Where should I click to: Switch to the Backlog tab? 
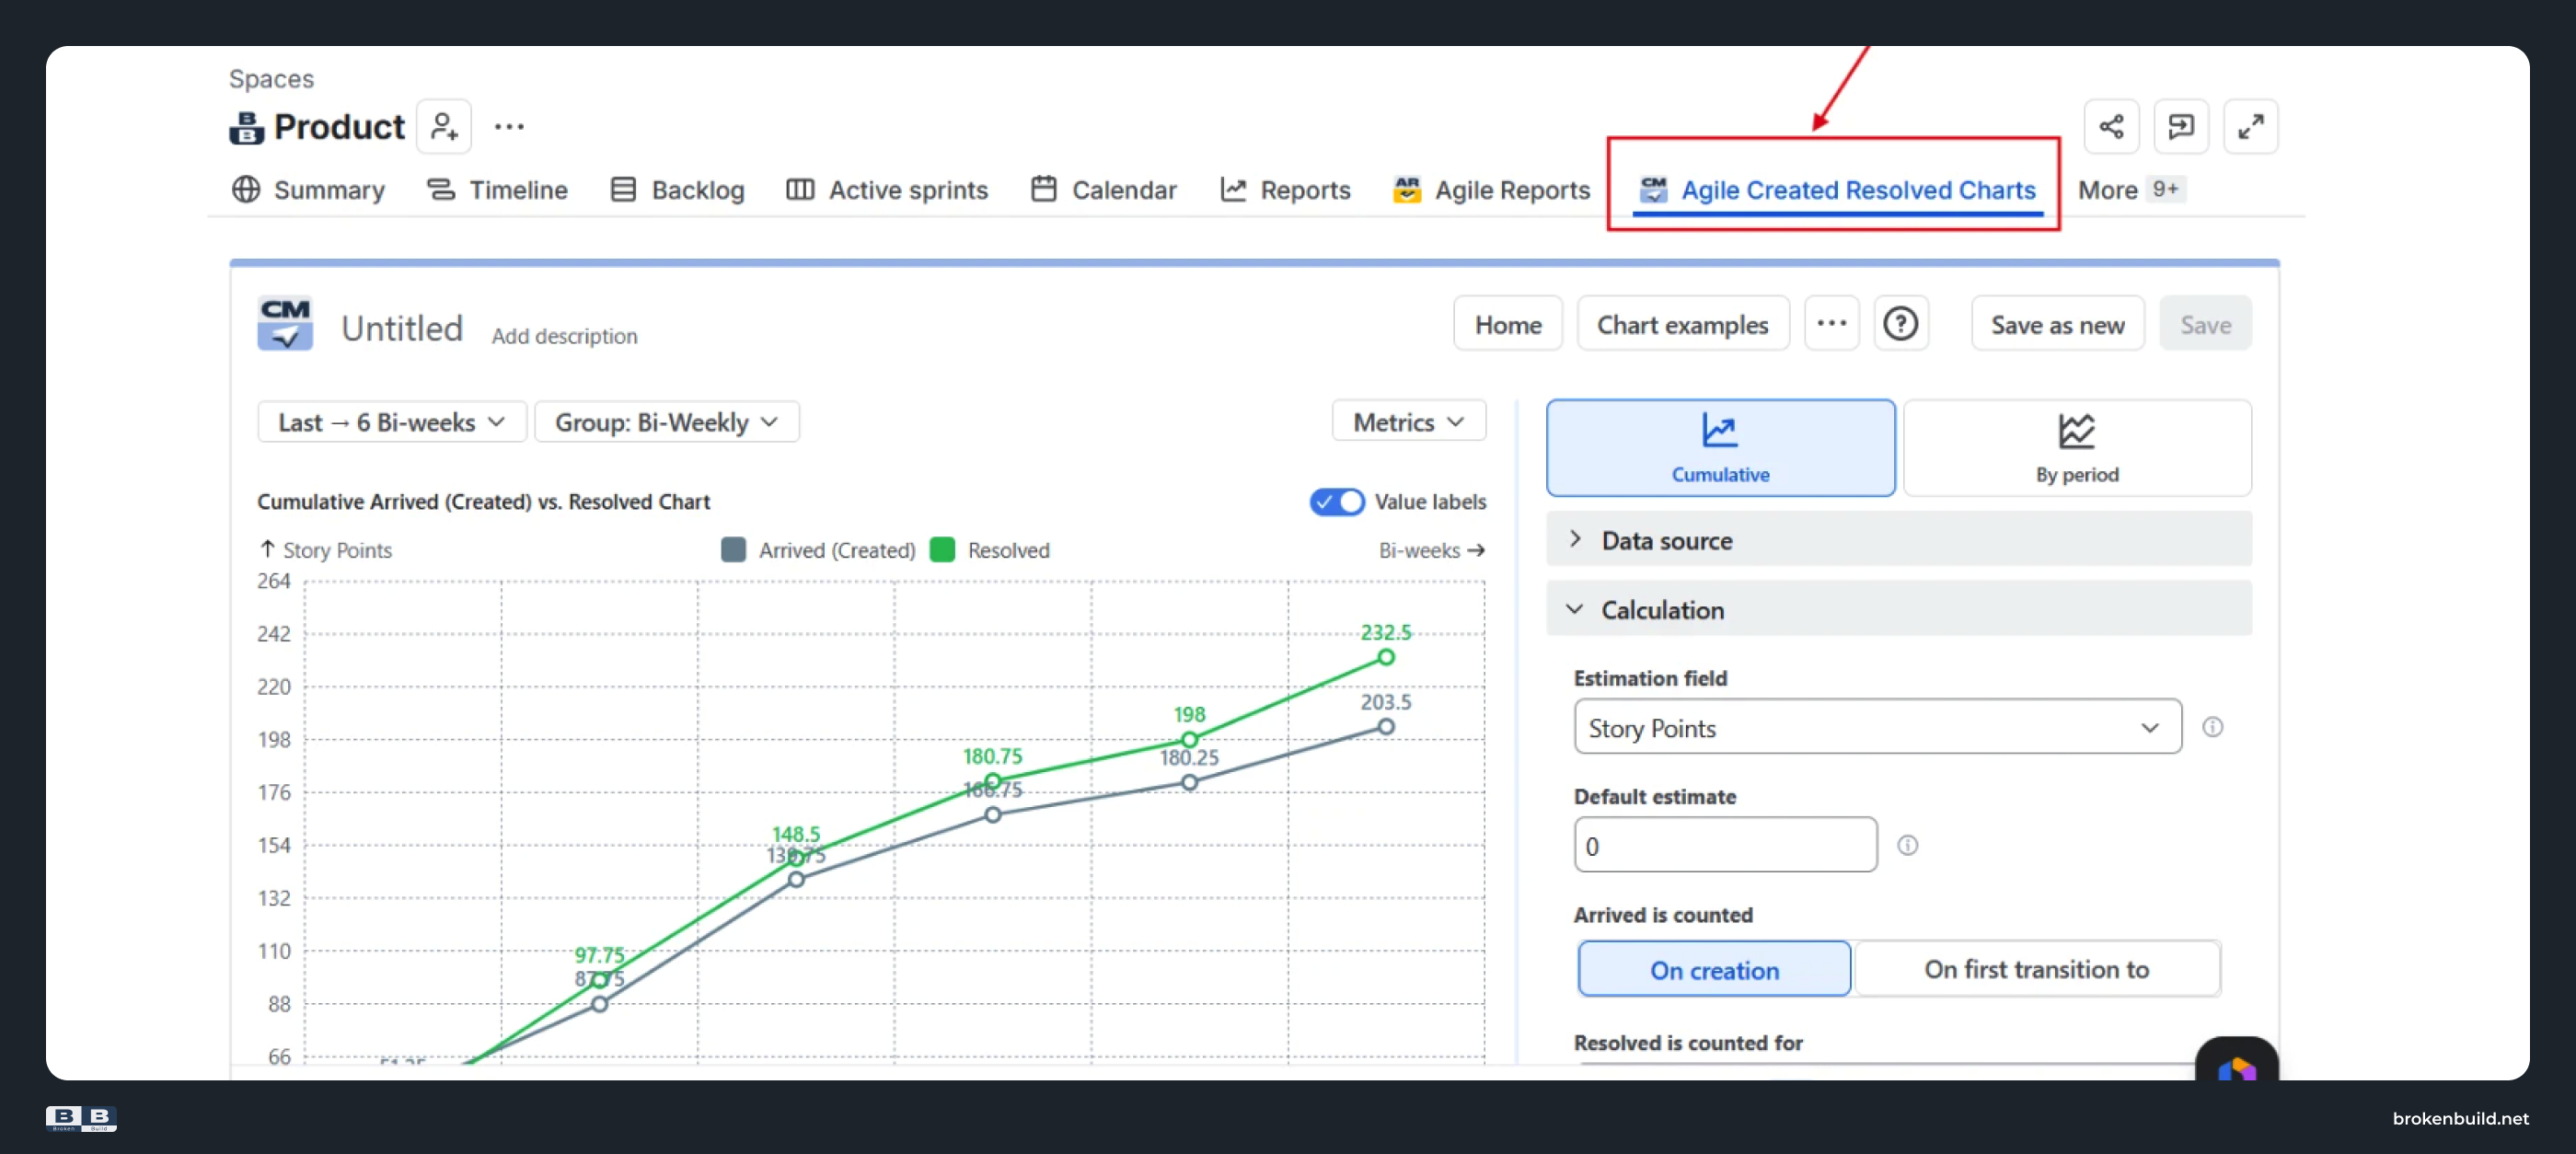click(678, 190)
